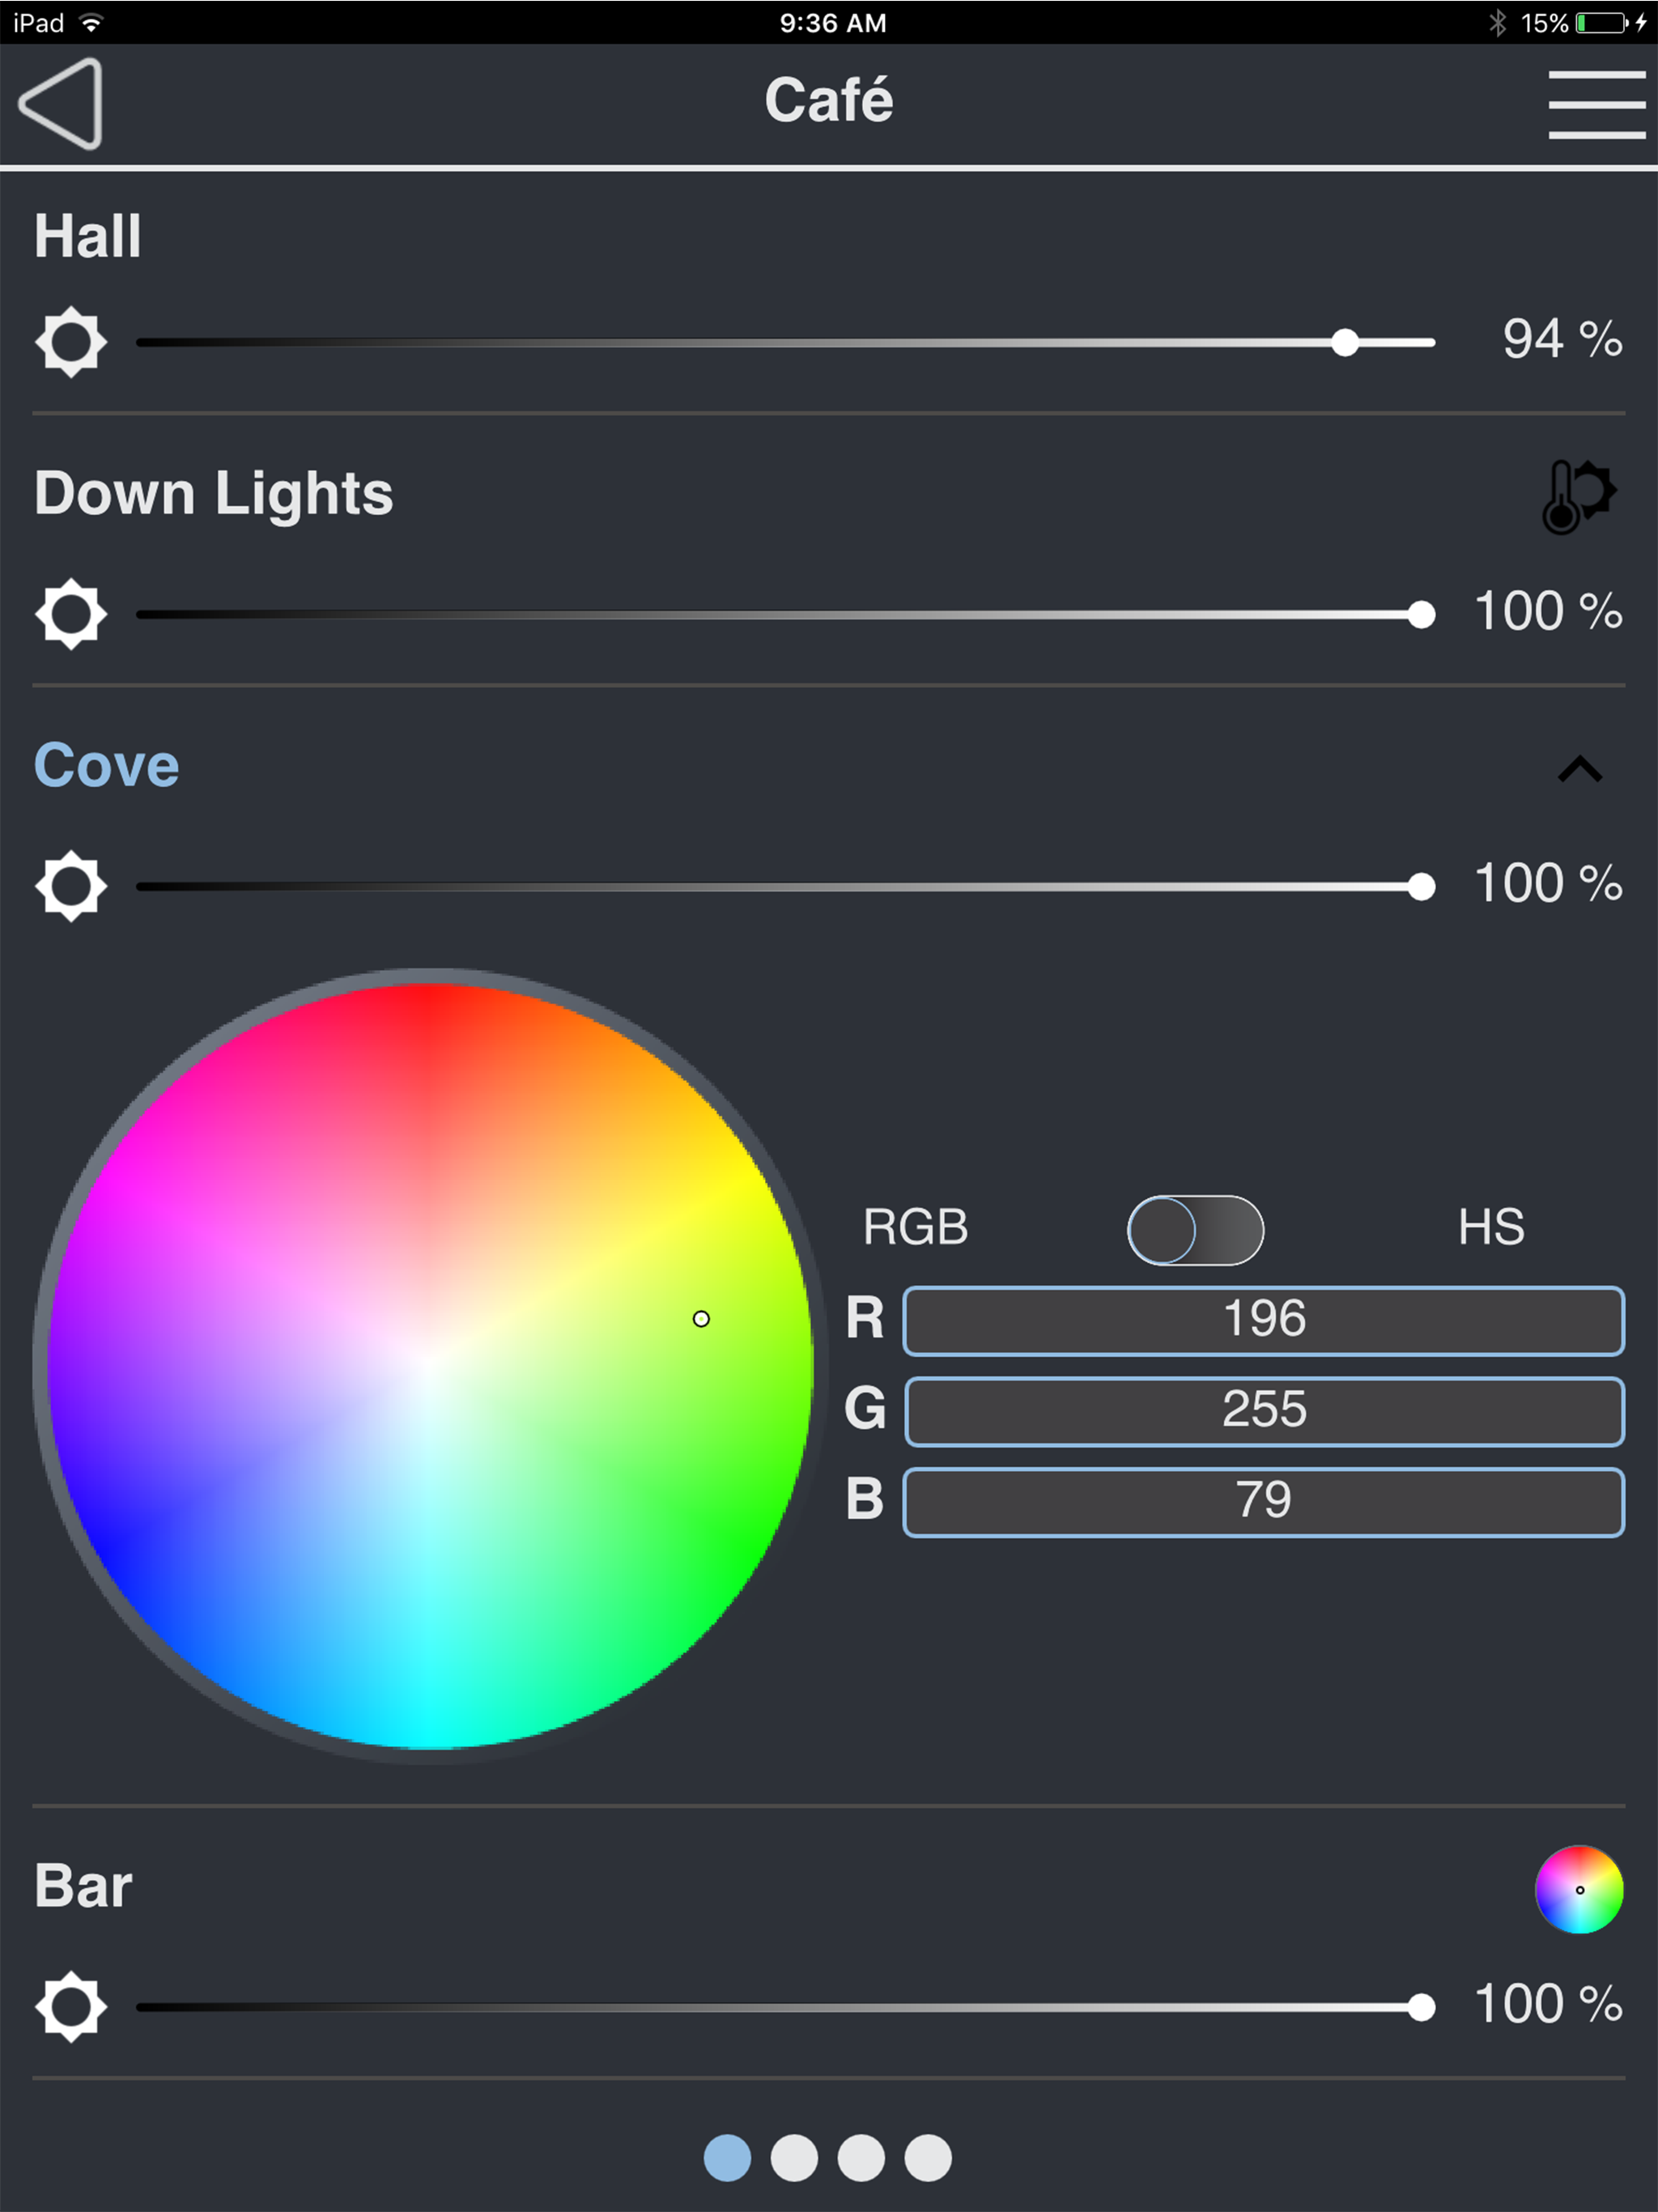Screen dimensions: 1658x2212
Task: Edit the B value field
Action: 1263,1502
